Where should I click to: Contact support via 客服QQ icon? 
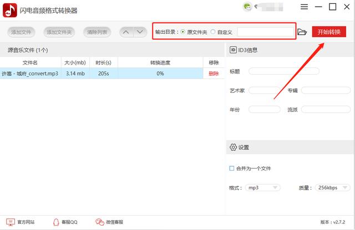(x=55, y=222)
